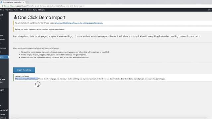Screen dimensions: 212x119
Task: Open the New content menu in admin bar
Action: click(29, 10)
